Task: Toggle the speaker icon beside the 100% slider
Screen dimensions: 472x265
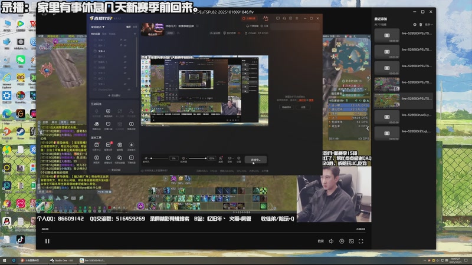Action: coord(183,158)
